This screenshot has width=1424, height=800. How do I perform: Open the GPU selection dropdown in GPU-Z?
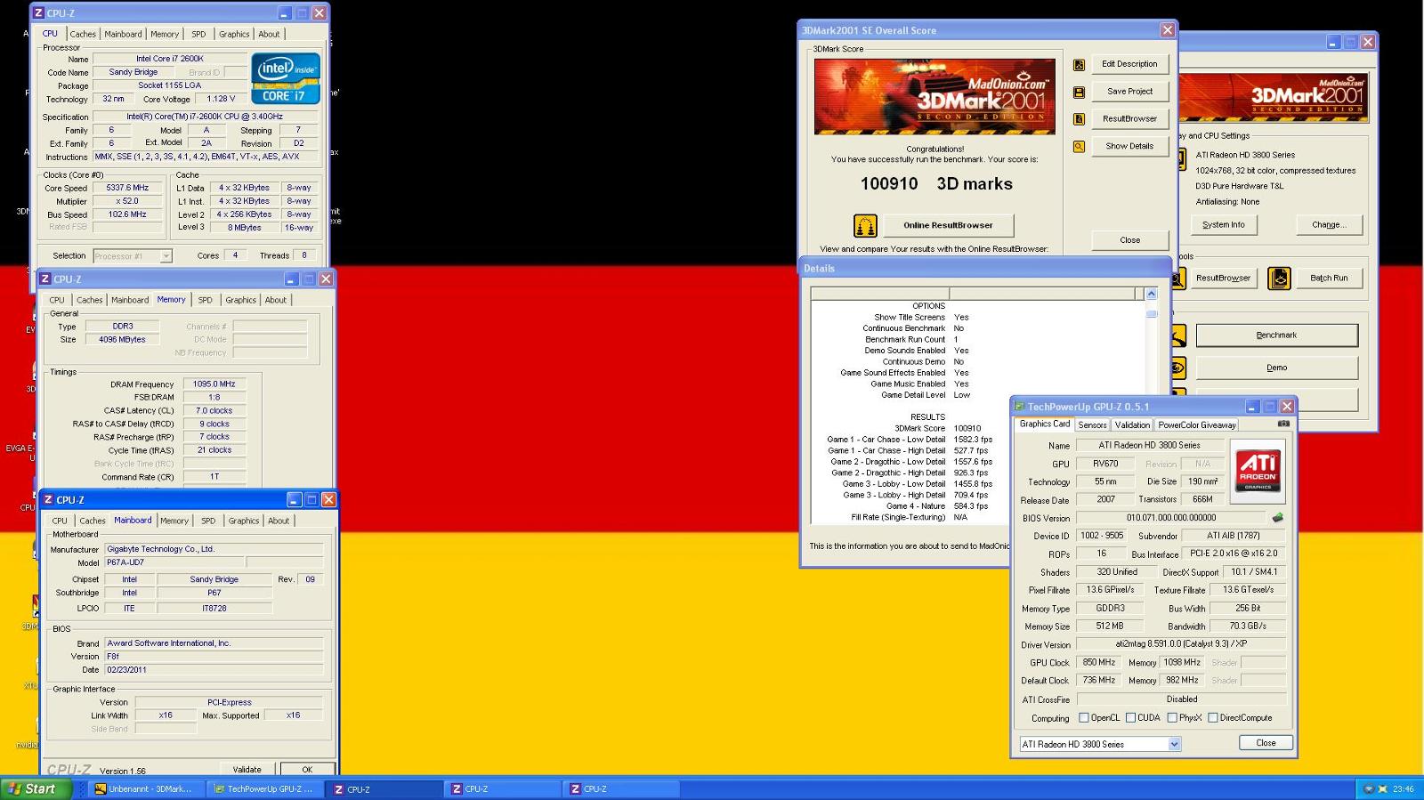[x=1175, y=744]
